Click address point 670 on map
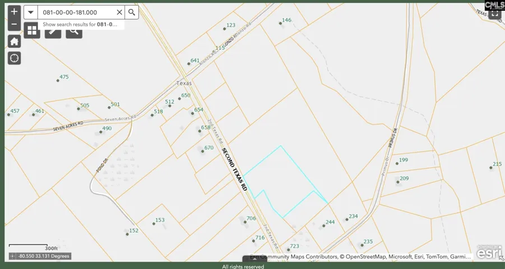 click(x=202, y=151)
